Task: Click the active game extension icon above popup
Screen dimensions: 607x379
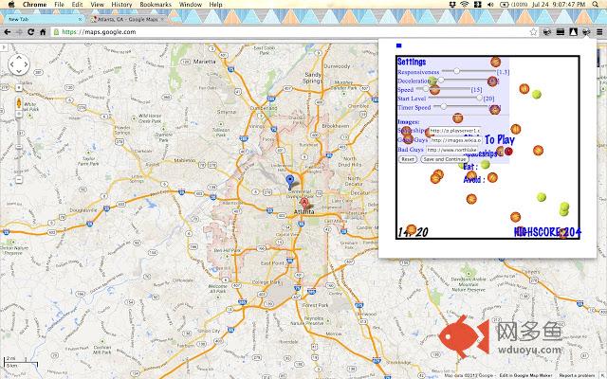Action: (x=586, y=32)
